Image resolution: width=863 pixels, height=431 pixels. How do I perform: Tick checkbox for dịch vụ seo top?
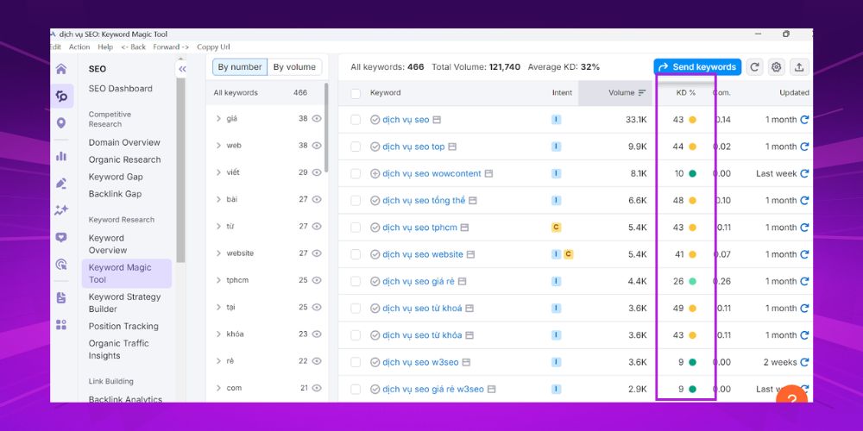pos(356,147)
